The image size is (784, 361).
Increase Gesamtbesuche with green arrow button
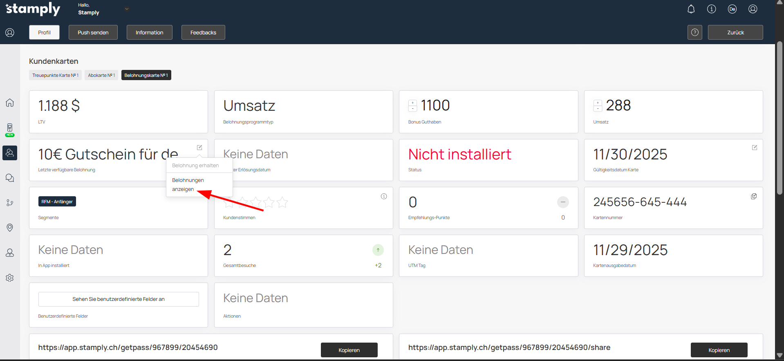pyautogui.click(x=378, y=250)
